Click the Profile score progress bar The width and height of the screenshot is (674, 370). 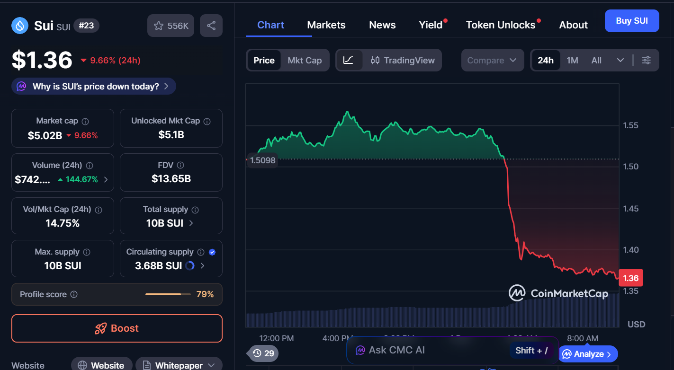(x=168, y=294)
